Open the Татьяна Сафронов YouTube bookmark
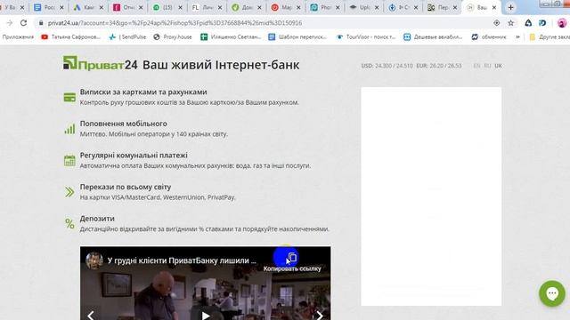The width and height of the screenshot is (570, 320). [x=71, y=37]
